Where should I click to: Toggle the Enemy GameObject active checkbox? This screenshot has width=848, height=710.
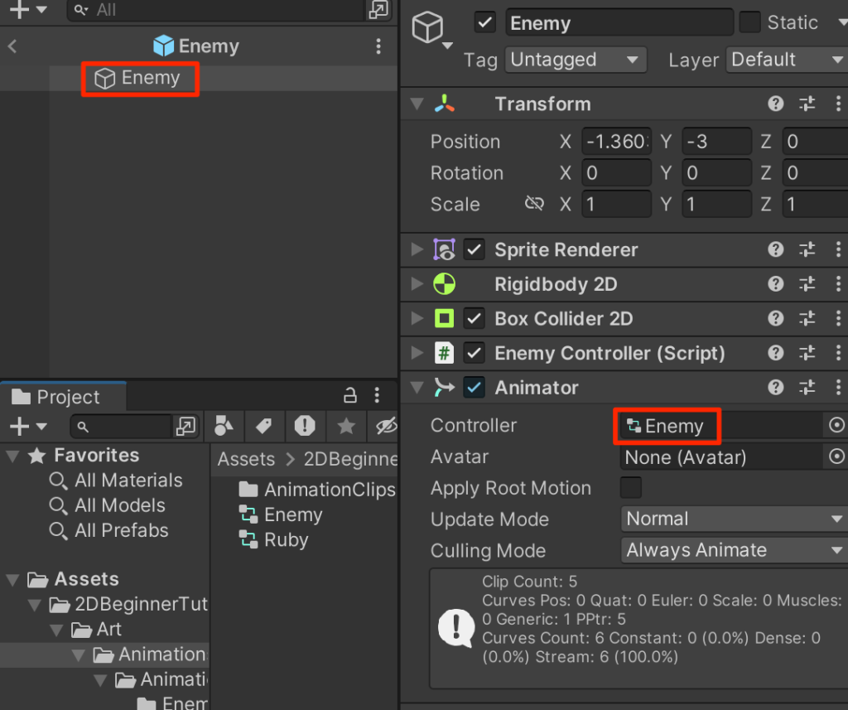click(485, 22)
